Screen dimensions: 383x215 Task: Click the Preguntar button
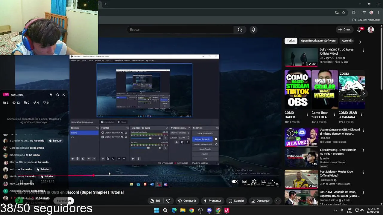coord(212,201)
